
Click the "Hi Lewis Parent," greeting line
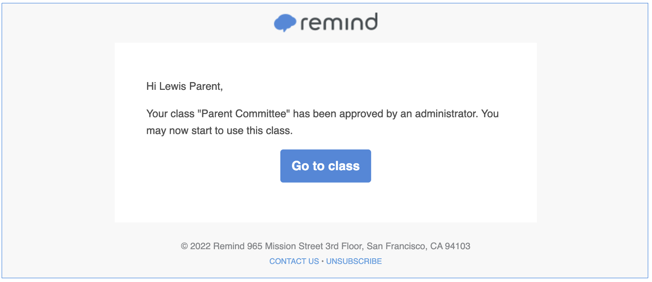tap(185, 86)
